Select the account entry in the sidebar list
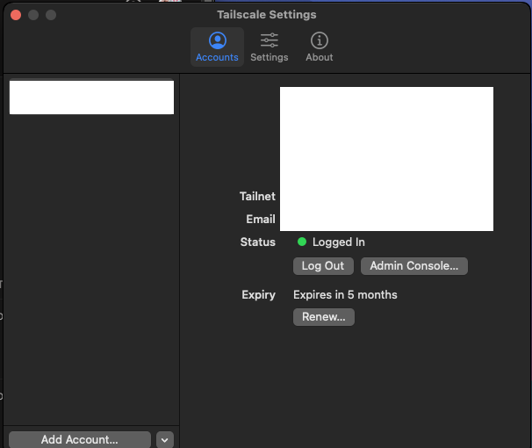The height and width of the screenshot is (448, 532). point(91,97)
